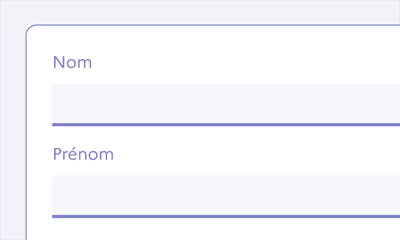Click the left edge of the Nom field
Viewport: 400px width, 240px height.
tap(54, 103)
